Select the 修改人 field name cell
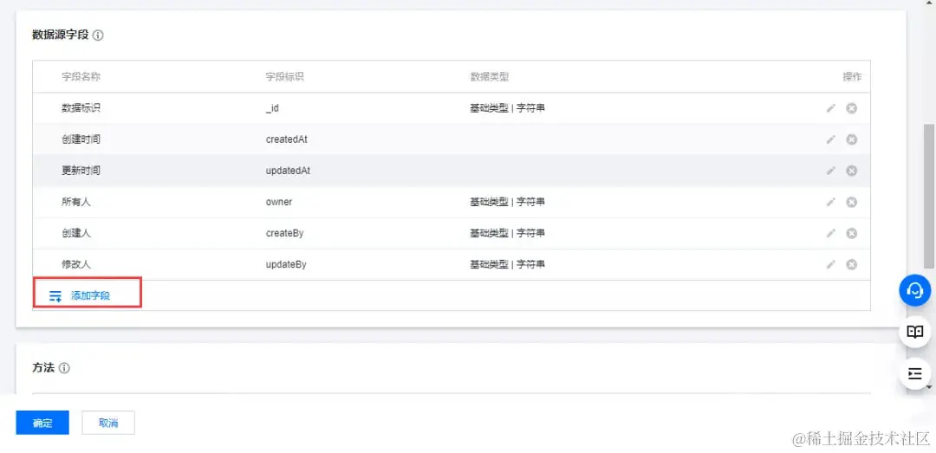The height and width of the screenshot is (453, 936). 76,264
